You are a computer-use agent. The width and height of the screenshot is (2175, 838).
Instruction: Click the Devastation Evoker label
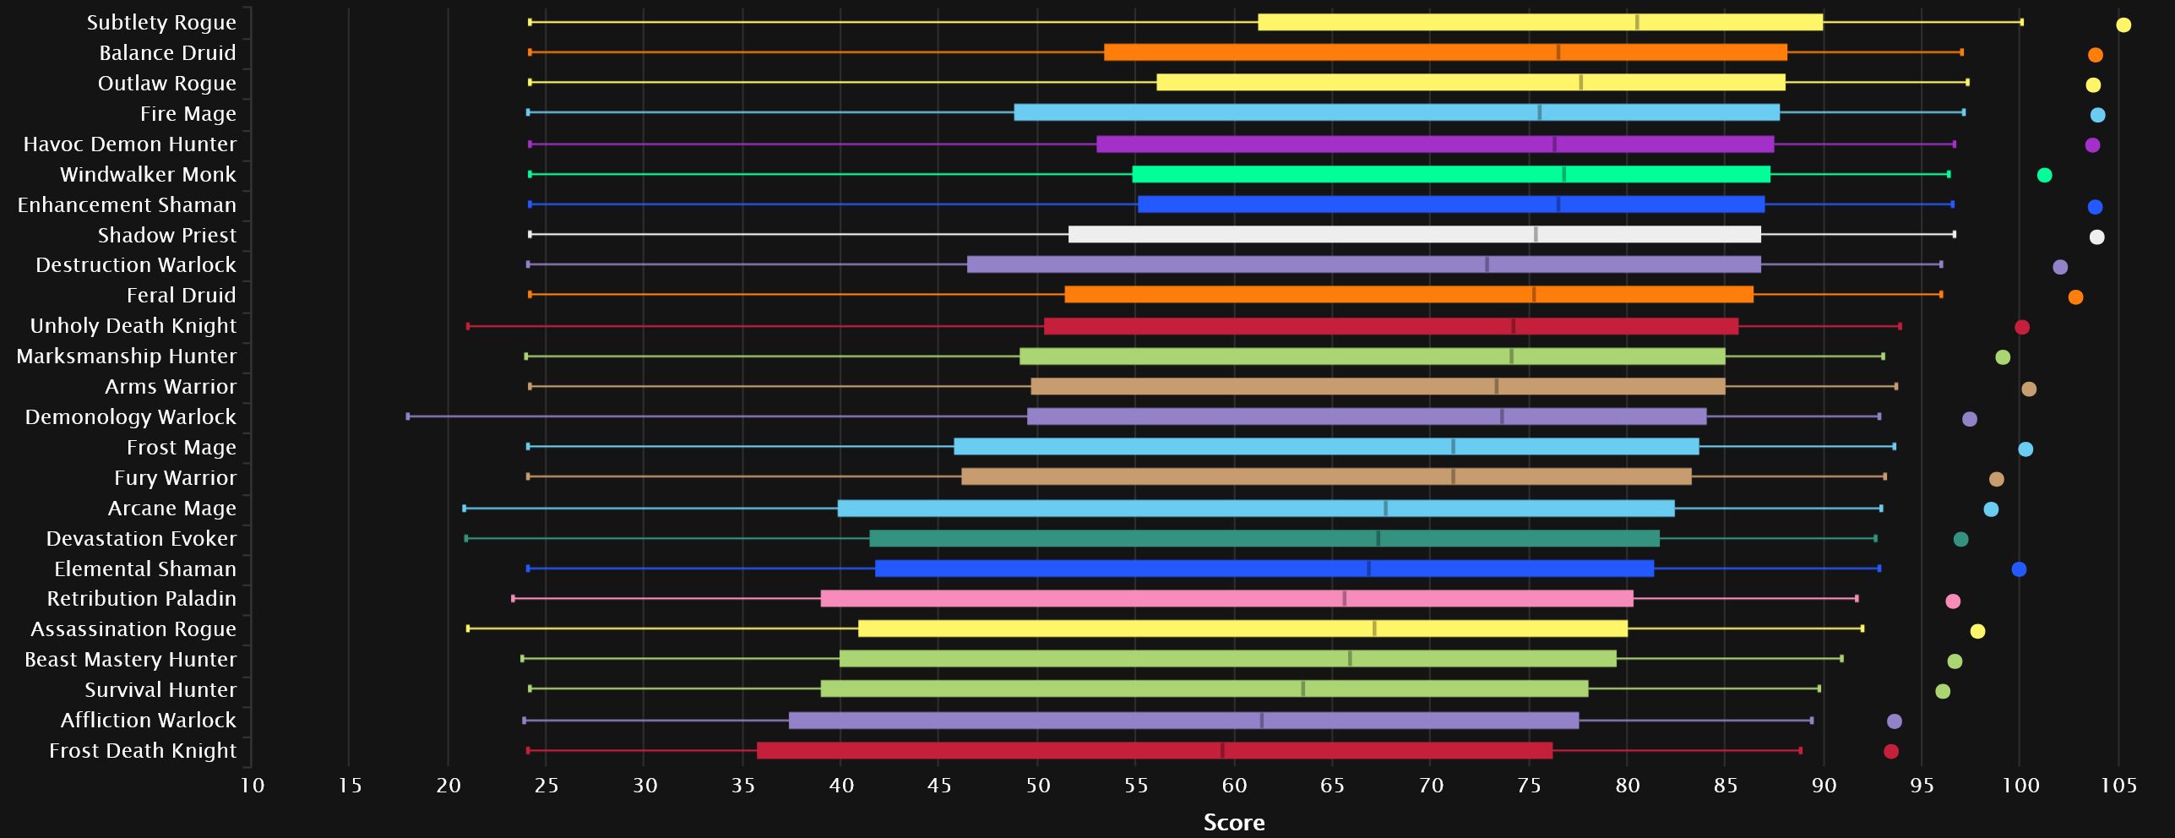(141, 539)
